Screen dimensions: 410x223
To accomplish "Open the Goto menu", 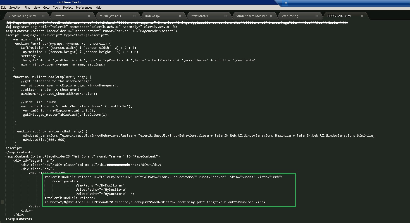I will coord(46,8).
